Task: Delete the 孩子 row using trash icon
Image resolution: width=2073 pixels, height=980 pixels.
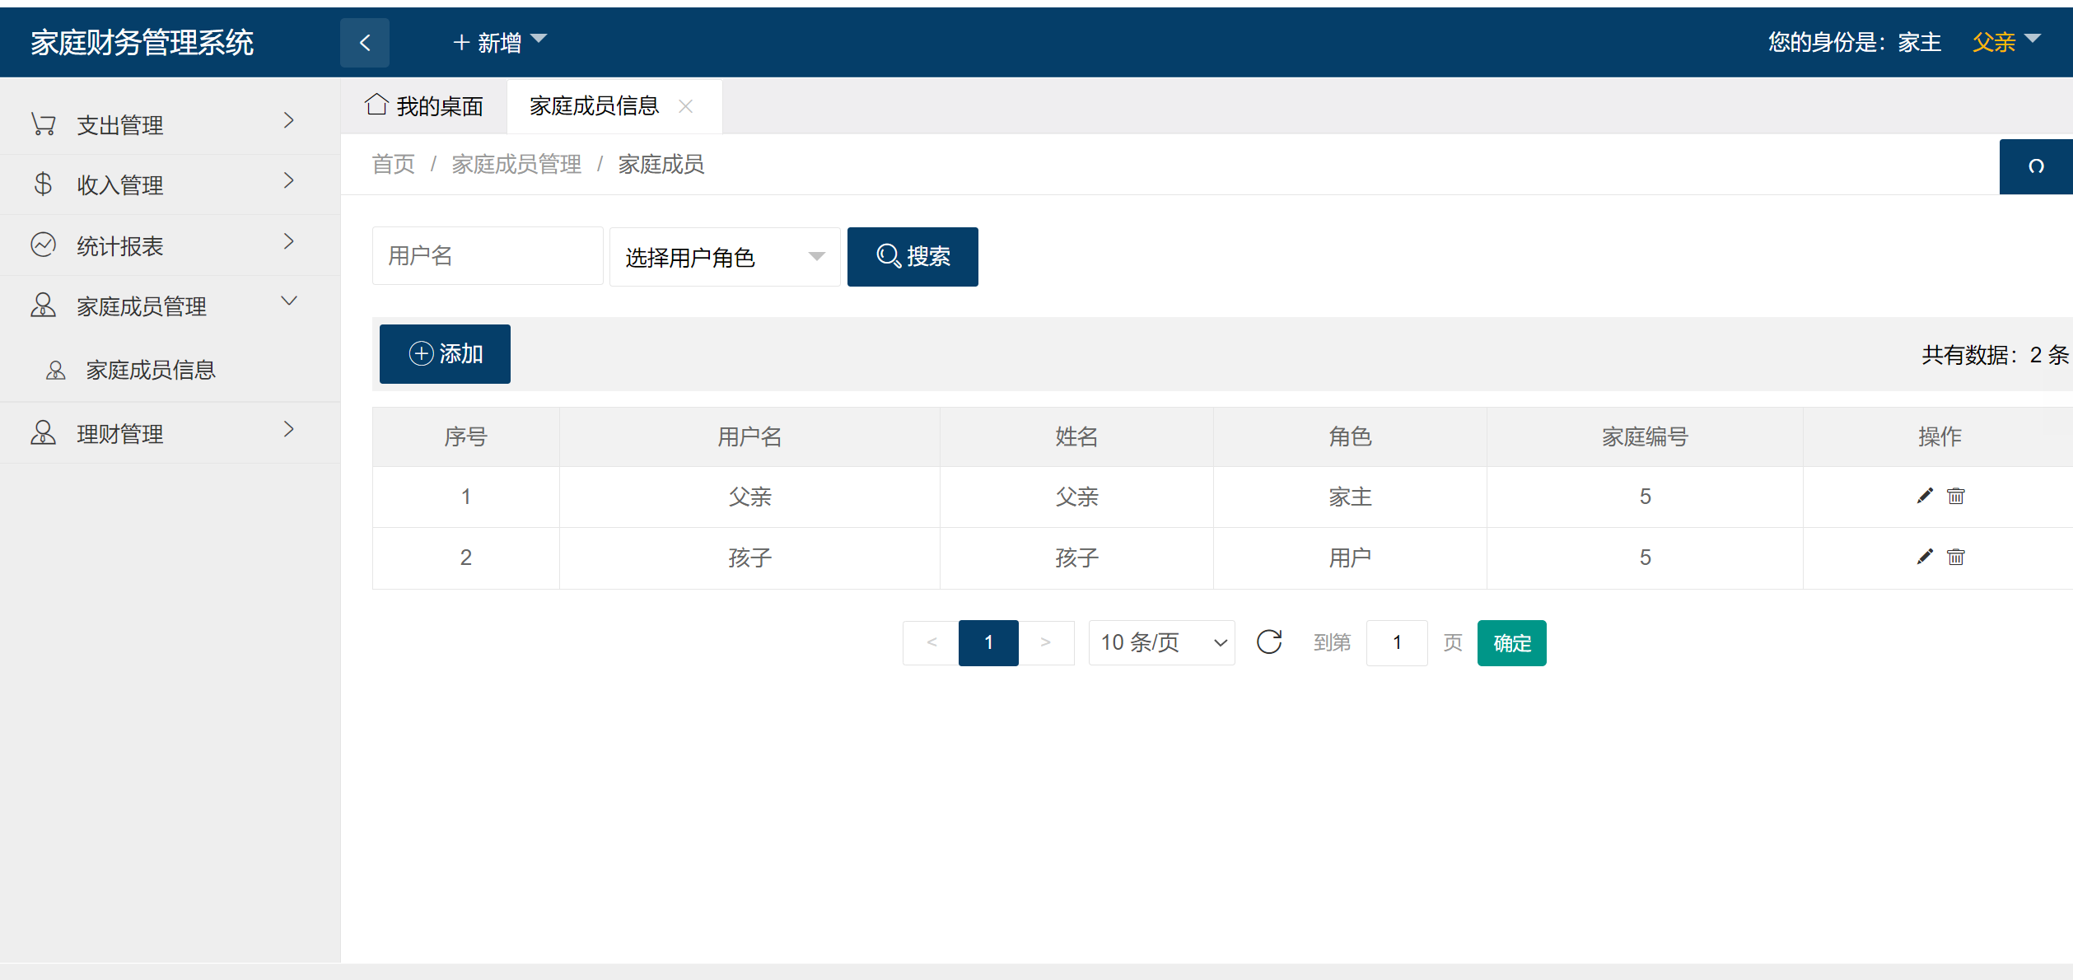Action: (1955, 558)
